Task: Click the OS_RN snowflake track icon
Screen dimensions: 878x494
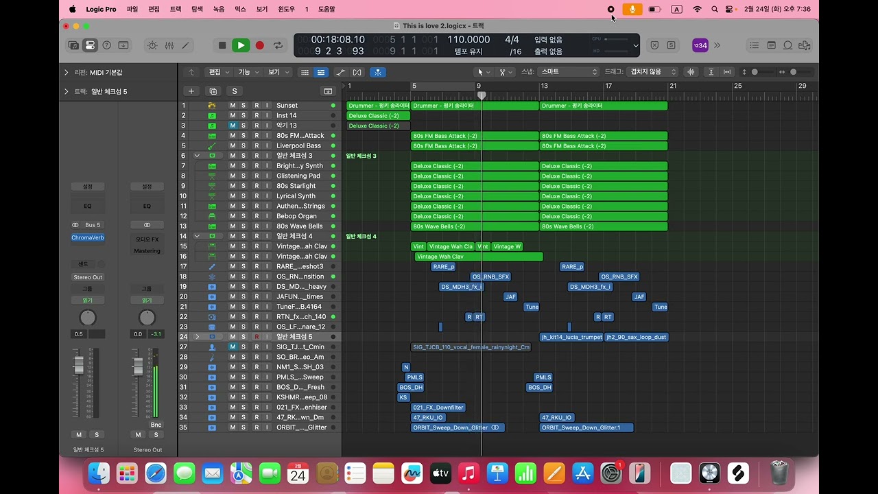Action: click(212, 277)
